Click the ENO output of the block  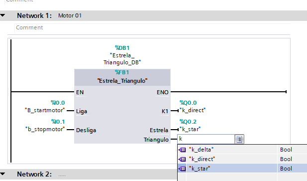(163, 92)
